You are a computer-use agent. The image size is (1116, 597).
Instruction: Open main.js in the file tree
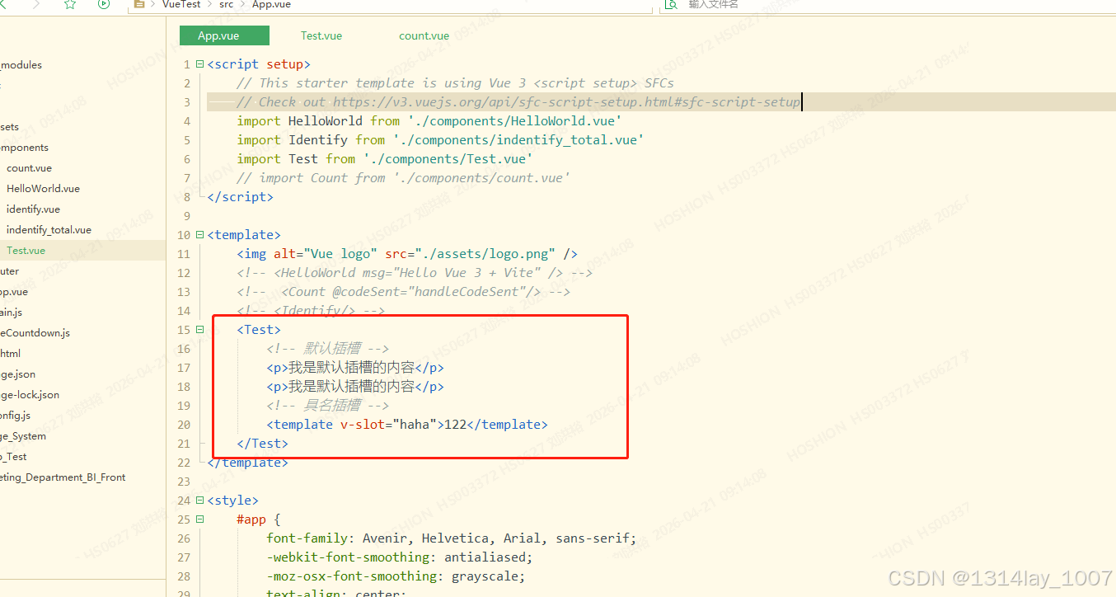point(12,313)
